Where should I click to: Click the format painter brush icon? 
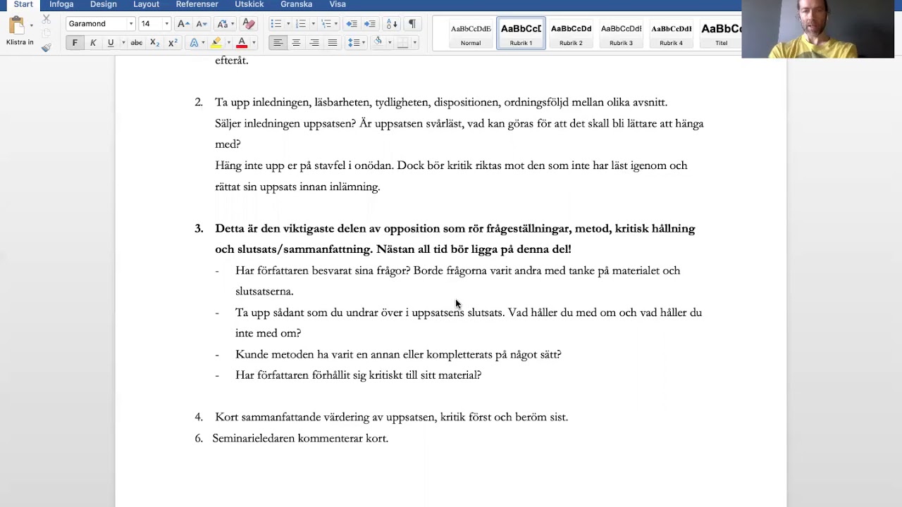(x=46, y=47)
